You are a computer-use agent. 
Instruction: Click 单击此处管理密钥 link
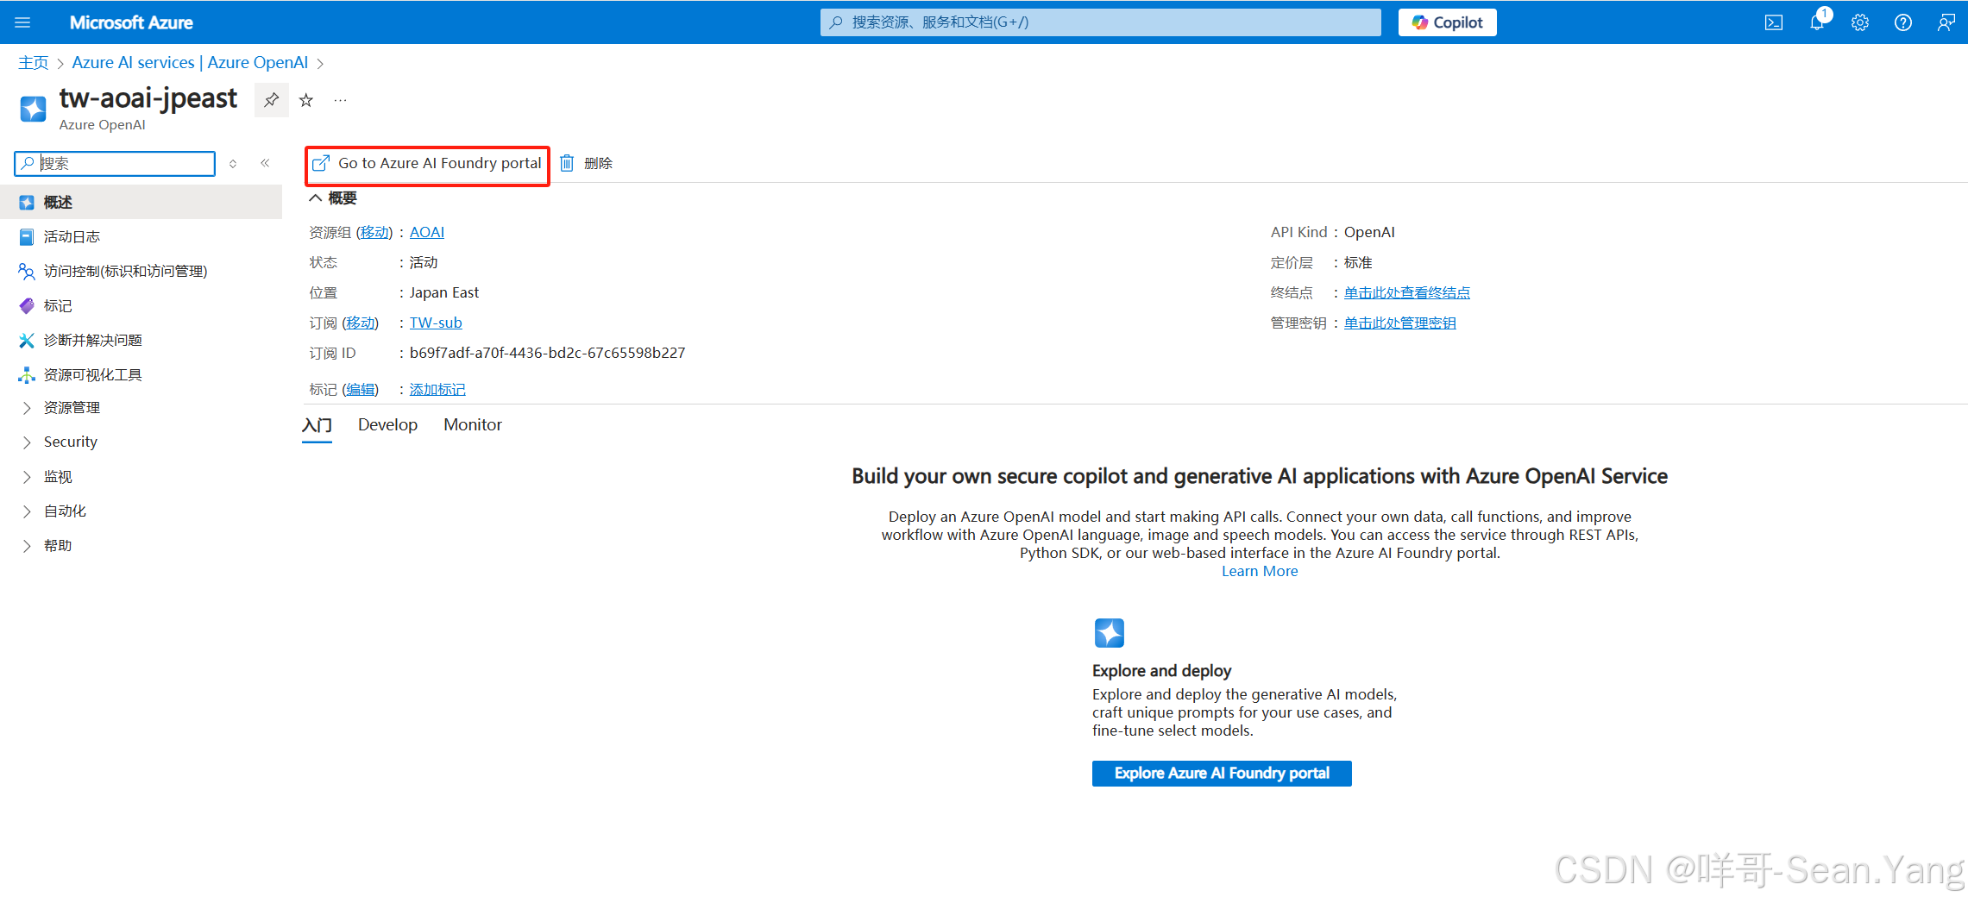(x=1400, y=323)
